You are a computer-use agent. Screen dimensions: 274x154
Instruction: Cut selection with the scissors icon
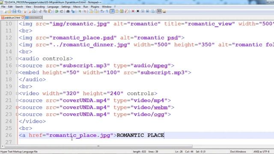tap(40, 12)
